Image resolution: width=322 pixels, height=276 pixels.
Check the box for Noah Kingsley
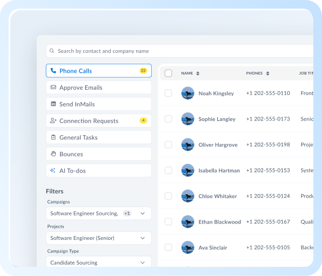point(169,93)
